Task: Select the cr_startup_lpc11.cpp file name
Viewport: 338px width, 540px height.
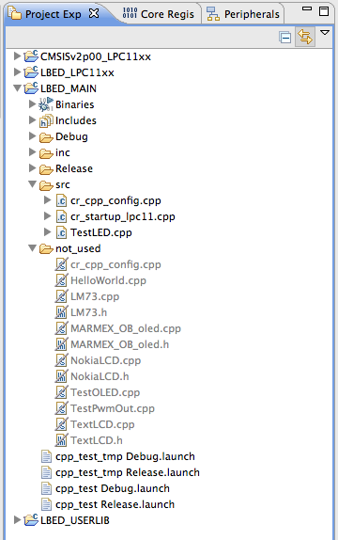Action: coord(123,216)
